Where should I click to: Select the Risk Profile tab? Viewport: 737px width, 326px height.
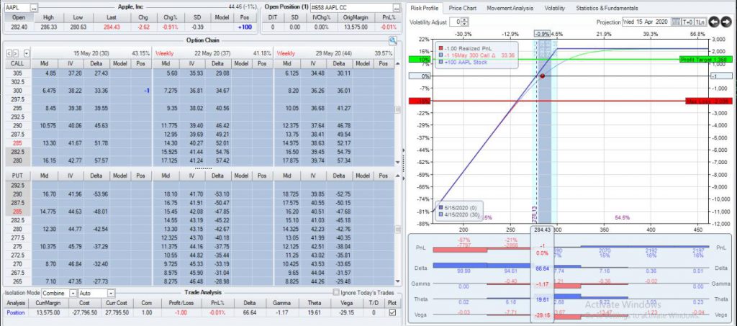425,8
